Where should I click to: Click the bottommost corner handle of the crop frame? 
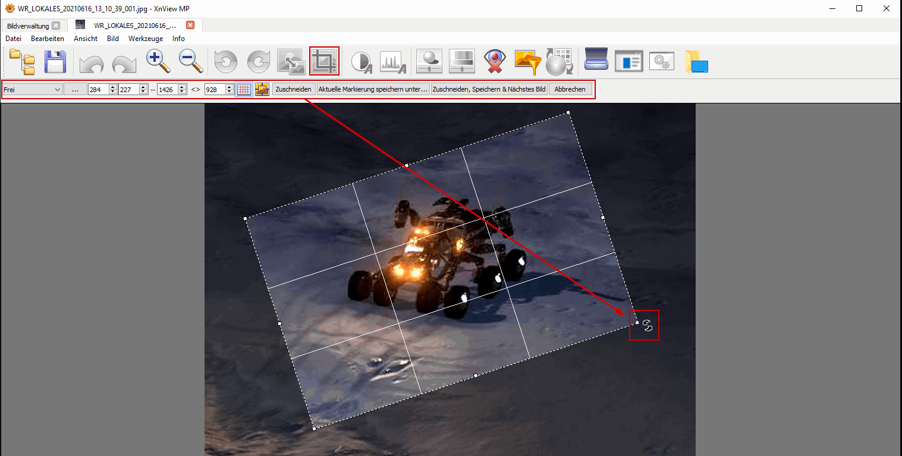coord(314,428)
